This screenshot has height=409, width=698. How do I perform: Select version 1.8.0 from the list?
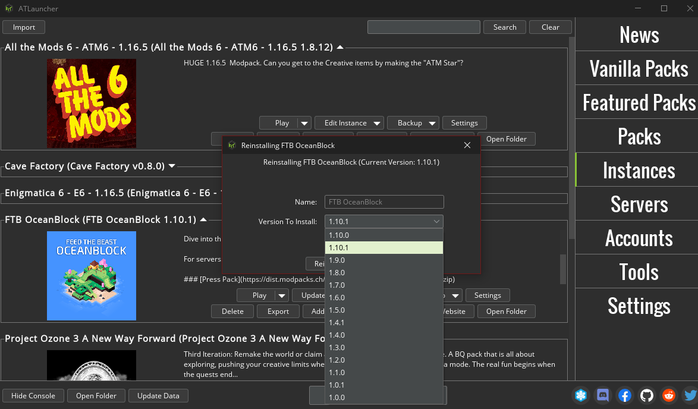pyautogui.click(x=384, y=272)
